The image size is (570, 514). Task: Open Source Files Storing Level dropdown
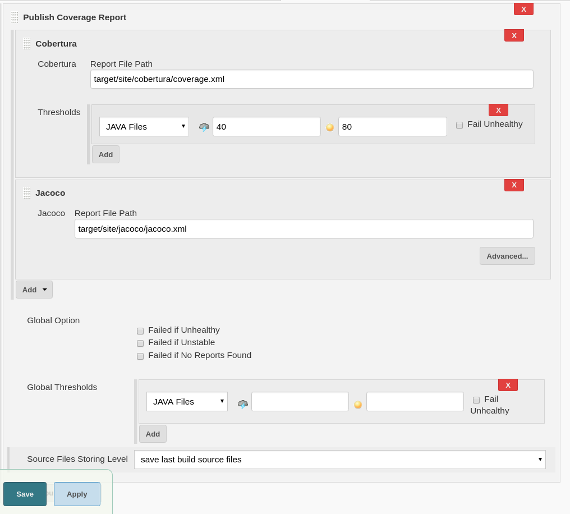tap(340, 460)
